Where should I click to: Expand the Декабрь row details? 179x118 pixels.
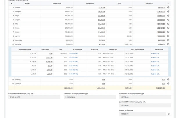[x=168, y=84]
